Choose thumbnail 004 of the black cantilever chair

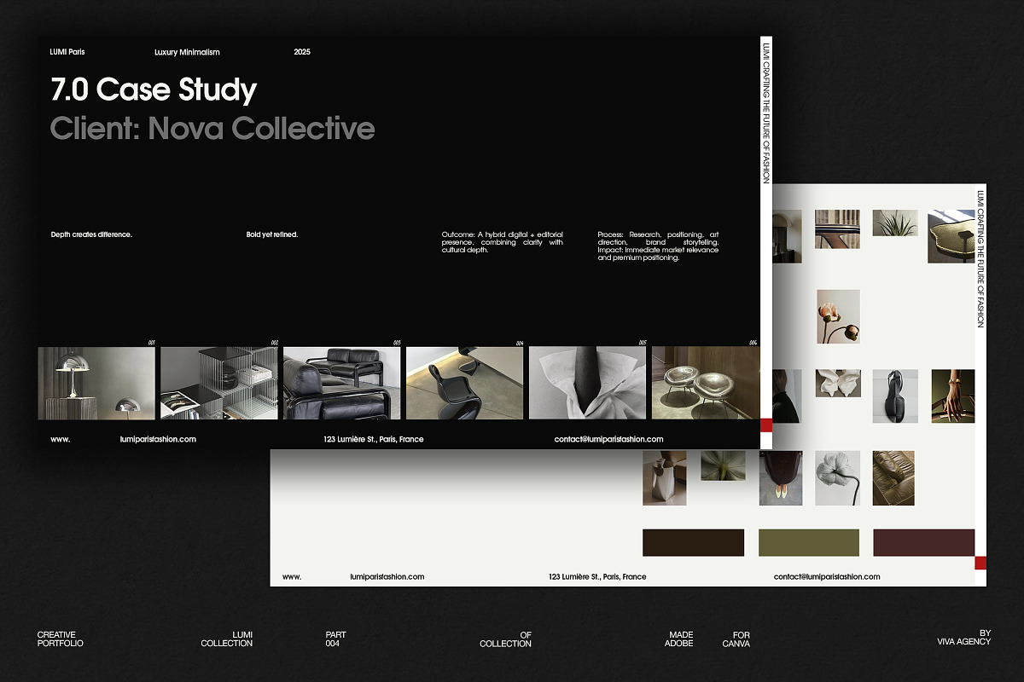tap(465, 383)
